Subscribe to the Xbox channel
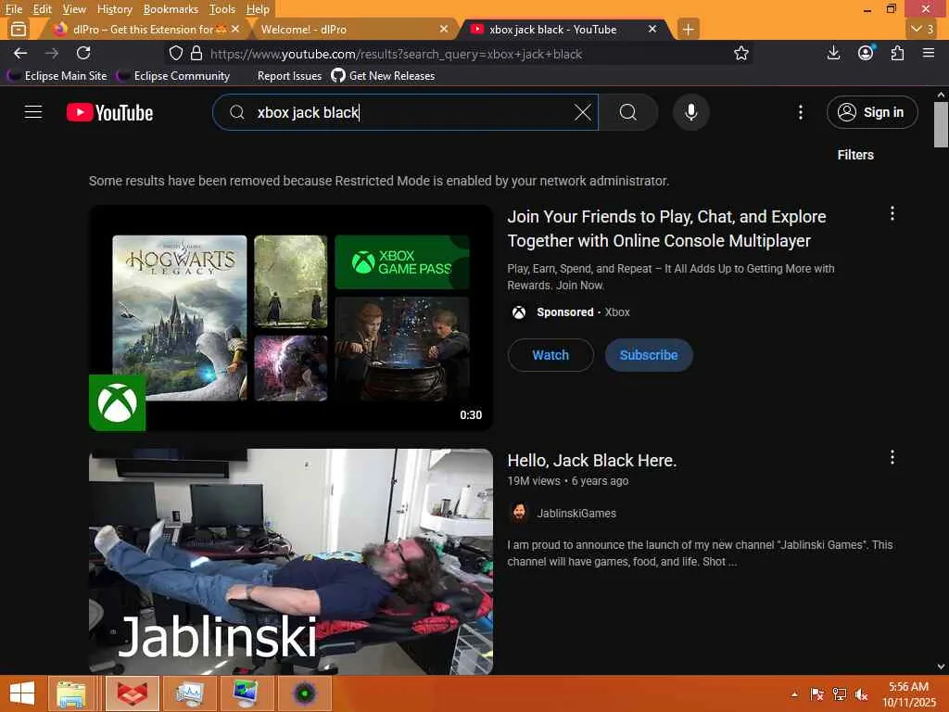This screenshot has height=712, width=949. click(x=649, y=355)
